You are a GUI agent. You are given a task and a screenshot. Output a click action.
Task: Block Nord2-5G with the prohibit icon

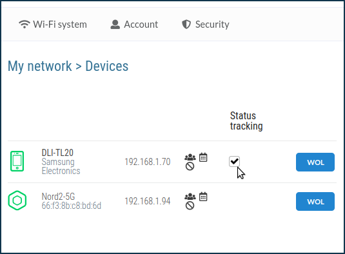[190, 206]
